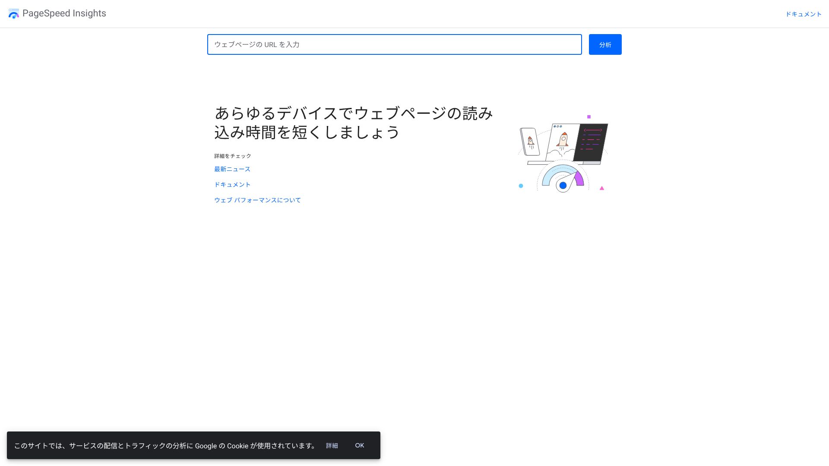Image resolution: width=829 pixels, height=466 pixels.
Task: Click the rocket and speedometer illustration
Action: (563, 153)
